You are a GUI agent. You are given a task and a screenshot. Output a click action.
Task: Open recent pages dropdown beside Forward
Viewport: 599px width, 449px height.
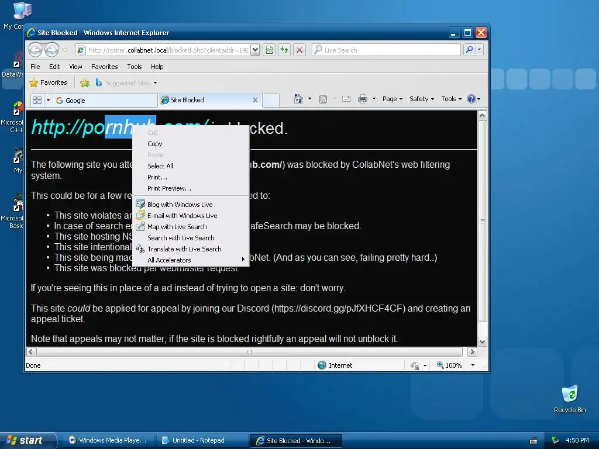click(64, 50)
